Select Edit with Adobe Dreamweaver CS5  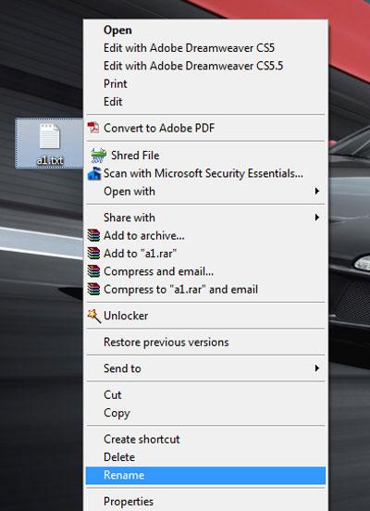(x=205, y=48)
